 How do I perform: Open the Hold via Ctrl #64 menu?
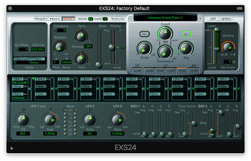[39, 49]
